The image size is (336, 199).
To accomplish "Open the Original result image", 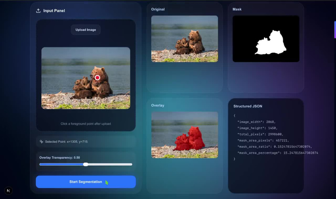I will pos(184,39).
